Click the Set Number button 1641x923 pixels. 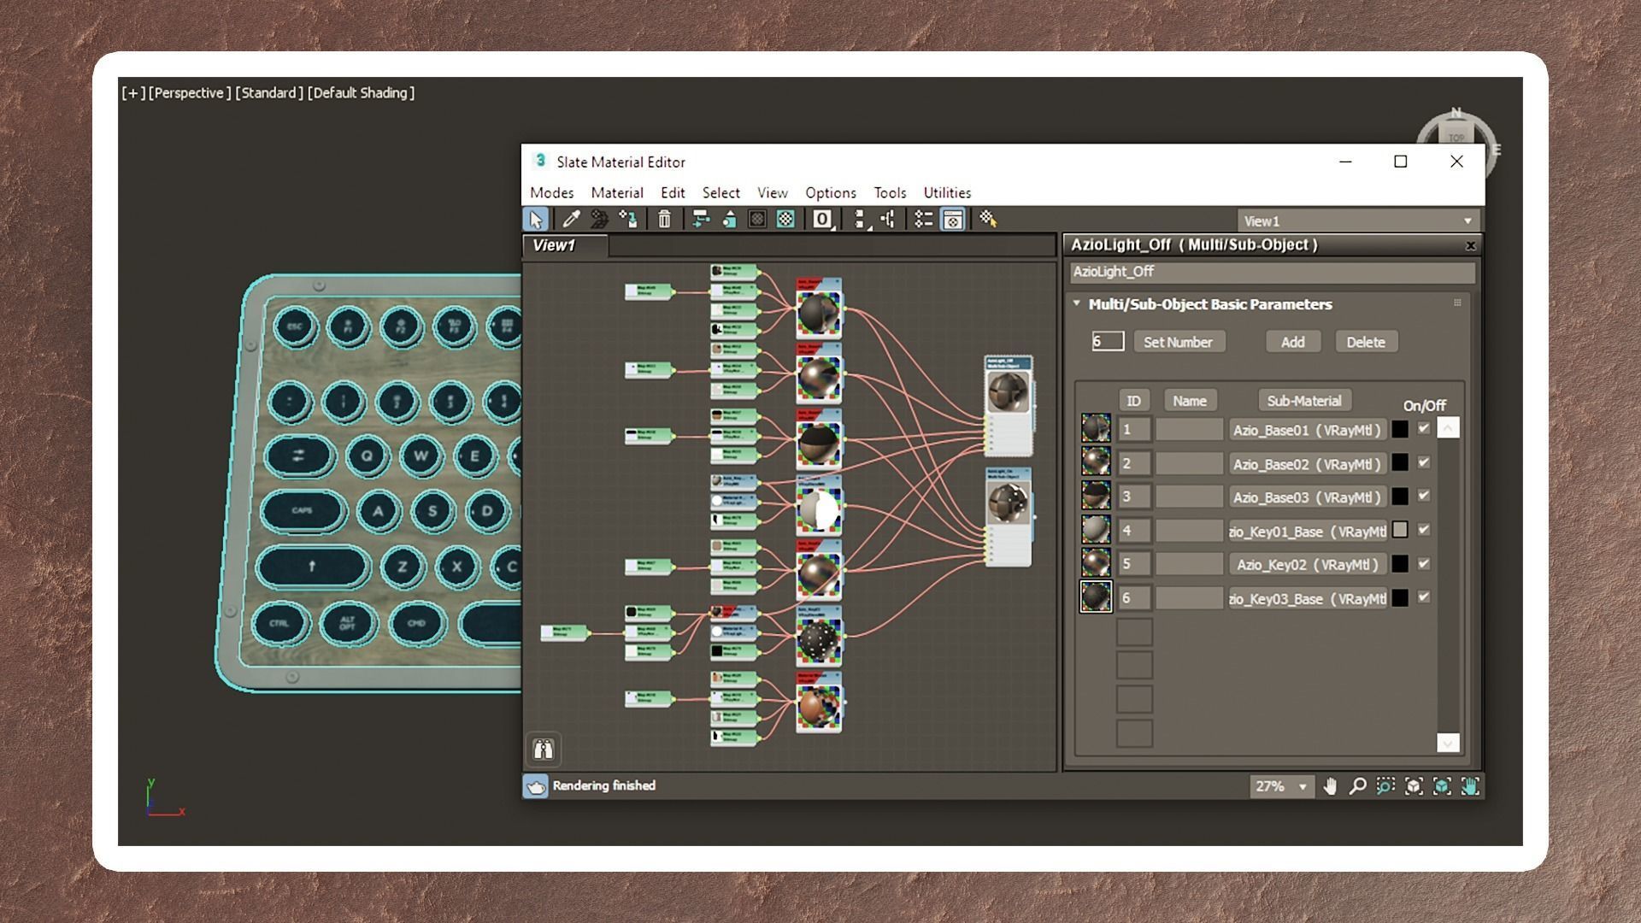(x=1178, y=342)
